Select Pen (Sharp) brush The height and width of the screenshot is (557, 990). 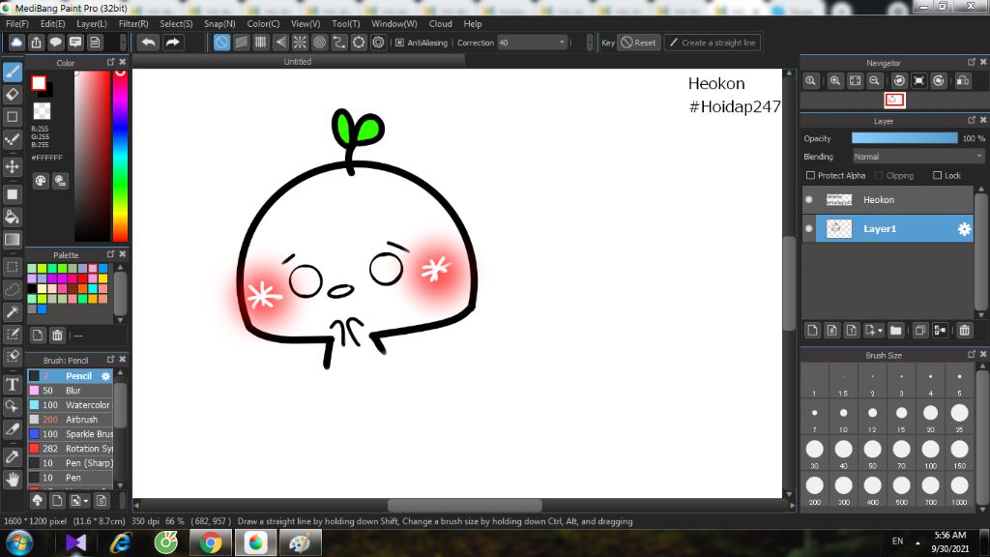click(70, 463)
